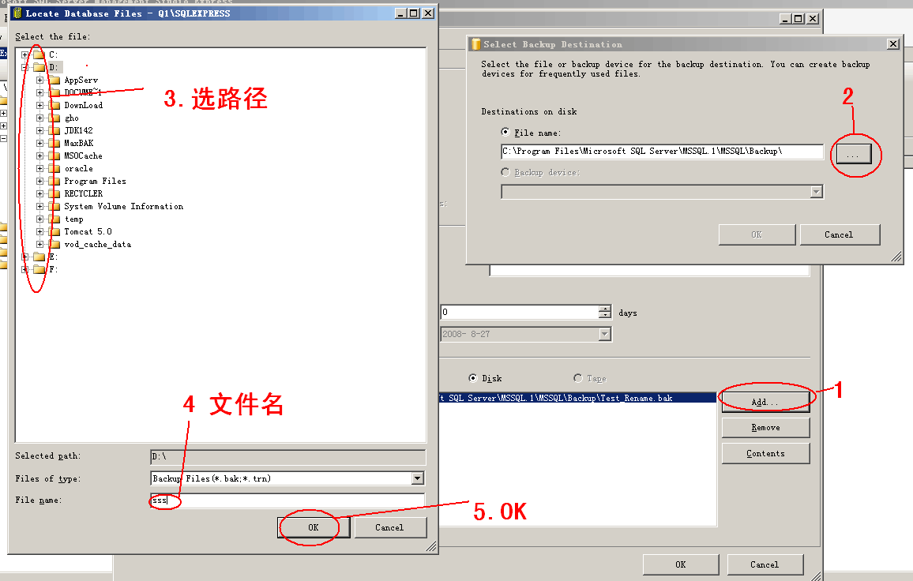Click the E: drive folder icon
Image resolution: width=913 pixels, height=581 pixels.
click(x=39, y=257)
